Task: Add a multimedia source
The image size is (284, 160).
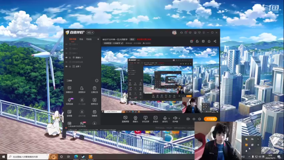Action: pyautogui.click(x=155, y=119)
